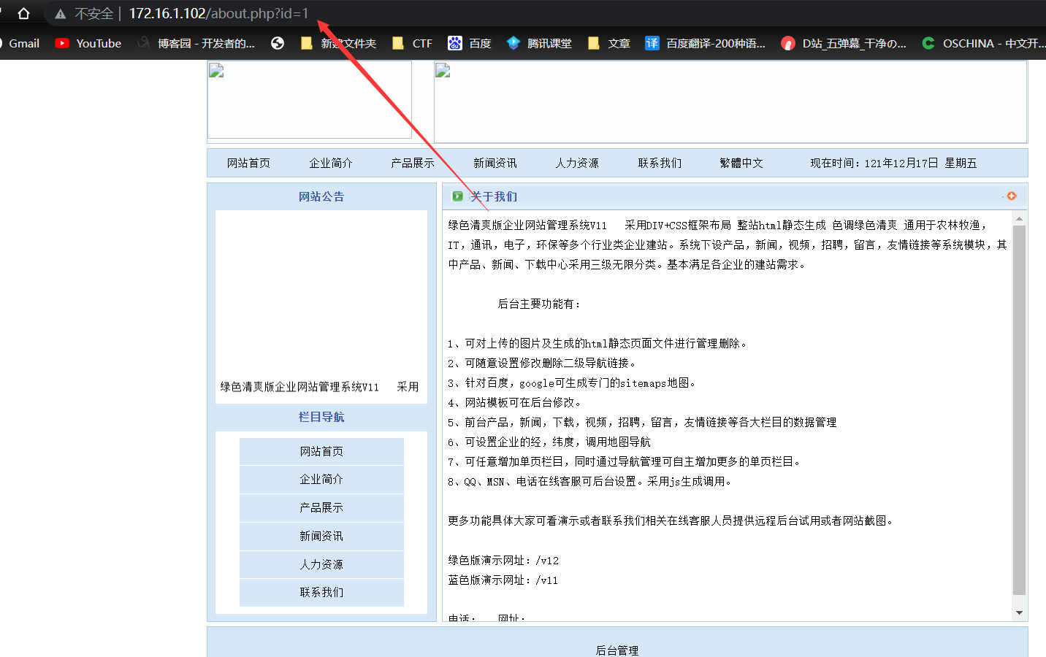The height and width of the screenshot is (657, 1046).
Task: Open the OSCHINA bookmark
Action: point(983,43)
